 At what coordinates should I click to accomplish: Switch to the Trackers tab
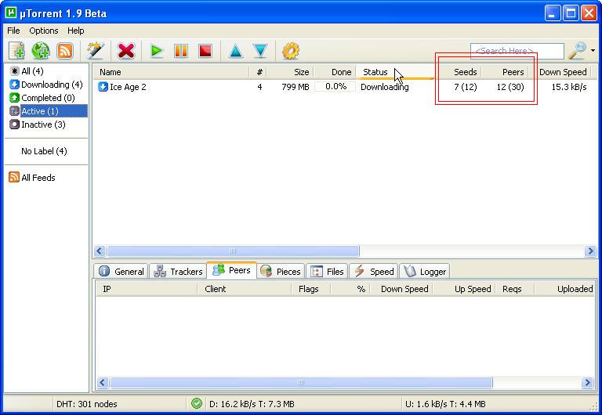(178, 272)
